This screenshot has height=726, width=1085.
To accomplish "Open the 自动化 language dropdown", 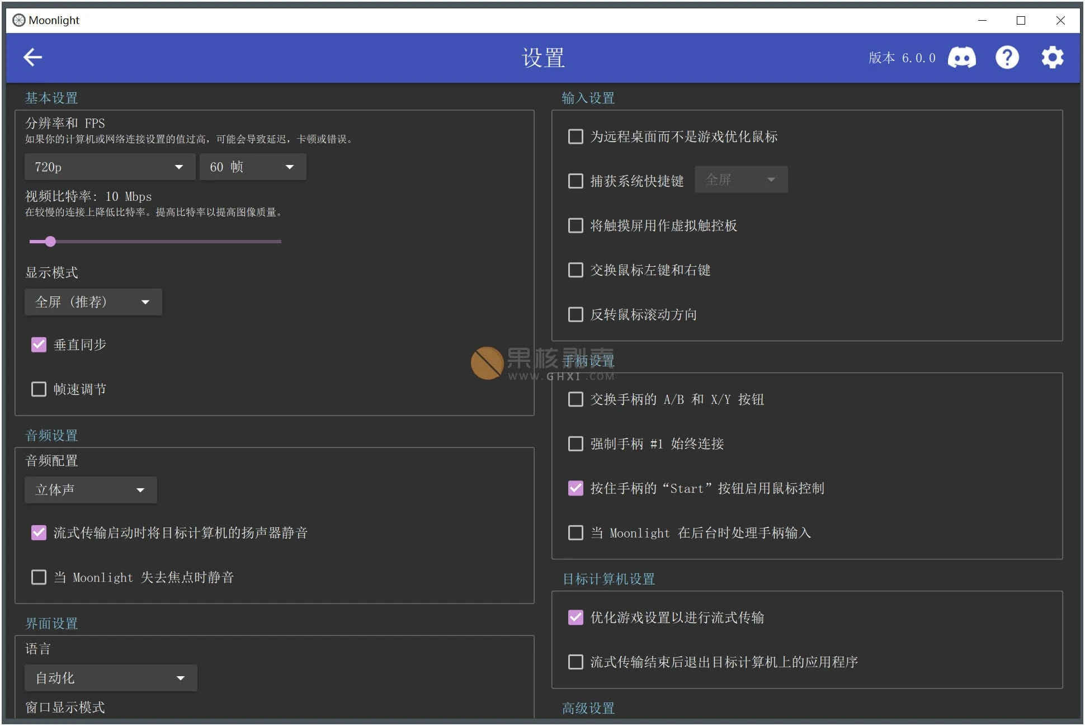I will tap(111, 678).
